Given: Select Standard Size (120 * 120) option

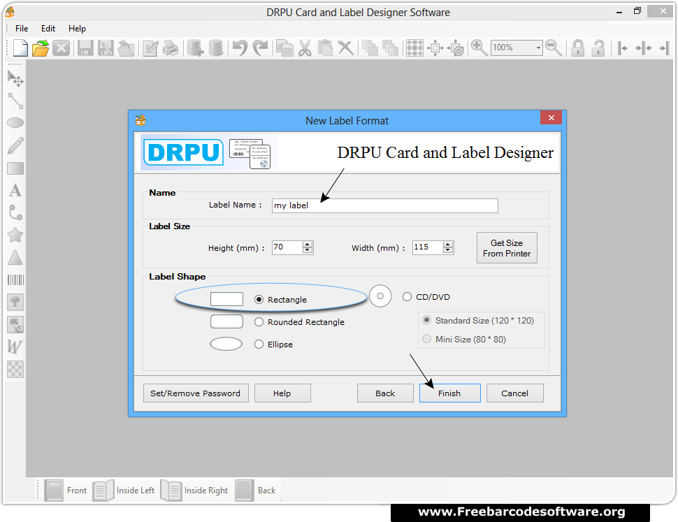Looking at the screenshot, I should click(x=427, y=320).
